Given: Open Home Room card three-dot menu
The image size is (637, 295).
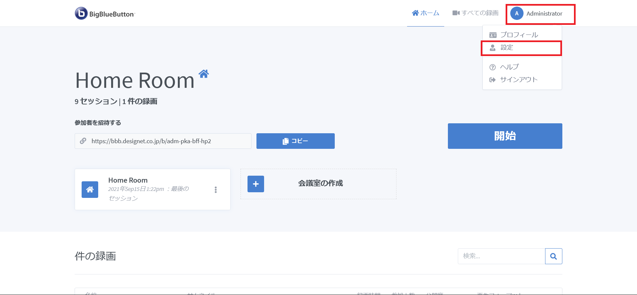Looking at the screenshot, I should [x=216, y=190].
